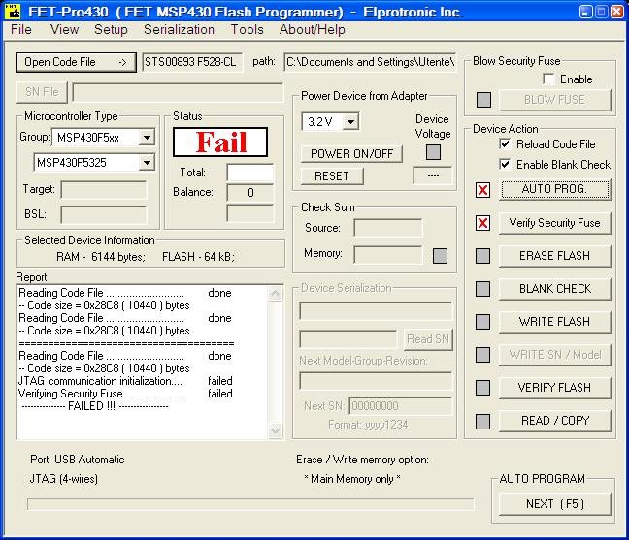Click the report line 'JTAG communication initialization.... failed'
This screenshot has width=629, height=540.
(125, 381)
